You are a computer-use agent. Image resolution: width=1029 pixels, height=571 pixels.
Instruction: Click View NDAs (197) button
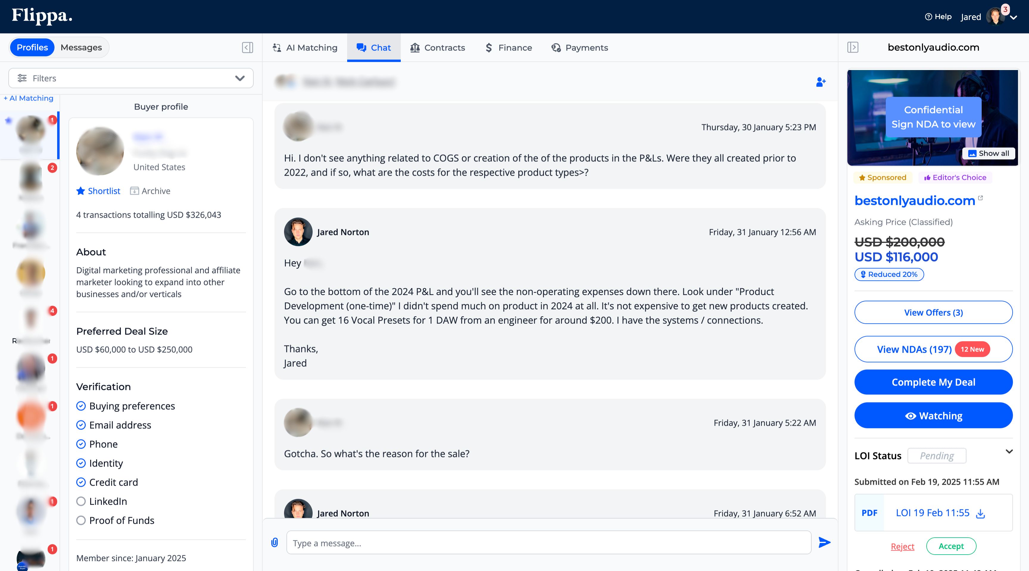pyautogui.click(x=933, y=349)
